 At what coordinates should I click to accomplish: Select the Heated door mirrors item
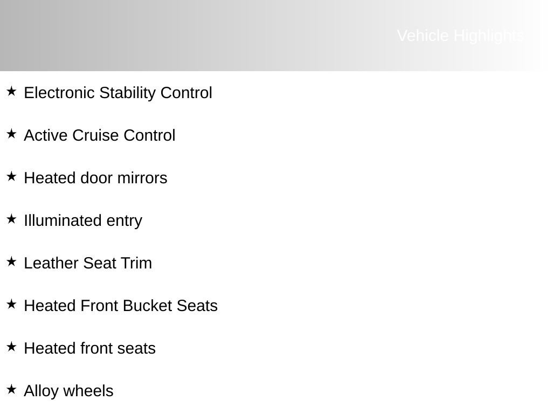(x=95, y=178)
